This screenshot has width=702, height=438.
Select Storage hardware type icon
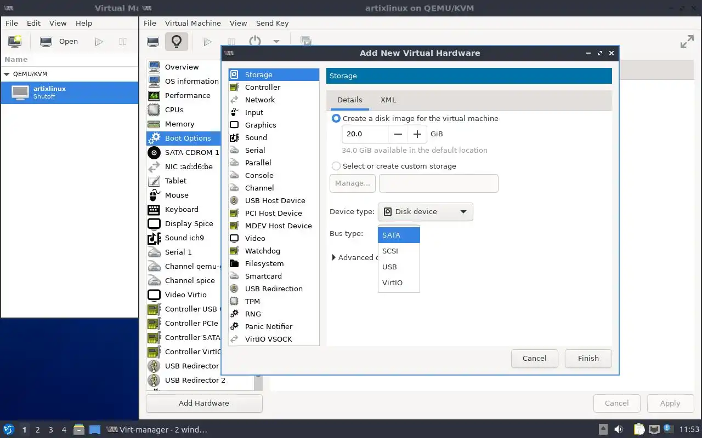234,74
